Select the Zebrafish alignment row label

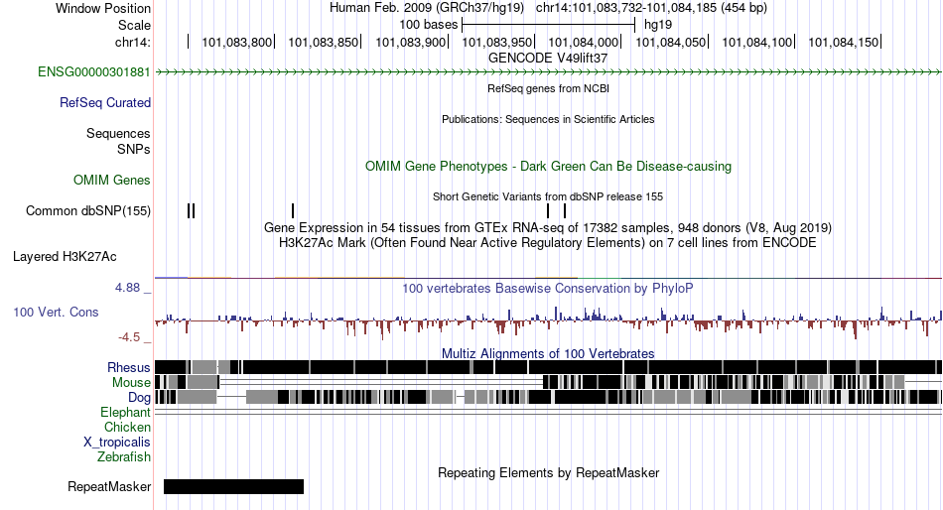pos(124,457)
